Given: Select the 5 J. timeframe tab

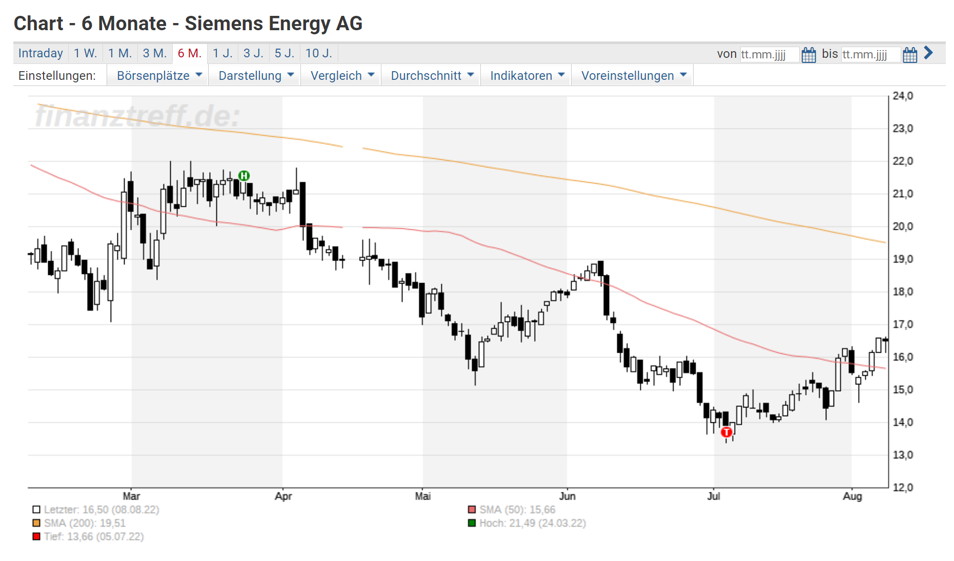Looking at the screenshot, I should coord(285,53).
